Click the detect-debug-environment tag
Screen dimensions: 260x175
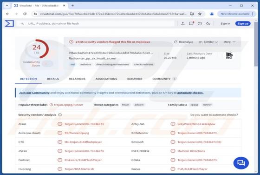click(x=112, y=65)
